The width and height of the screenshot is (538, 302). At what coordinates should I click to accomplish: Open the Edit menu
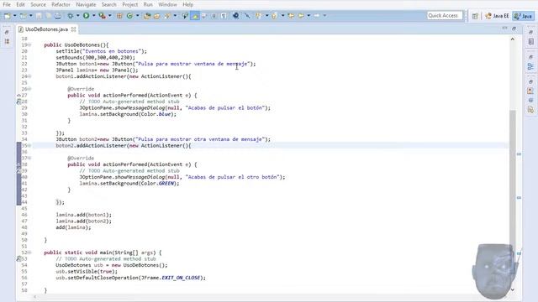(20, 5)
